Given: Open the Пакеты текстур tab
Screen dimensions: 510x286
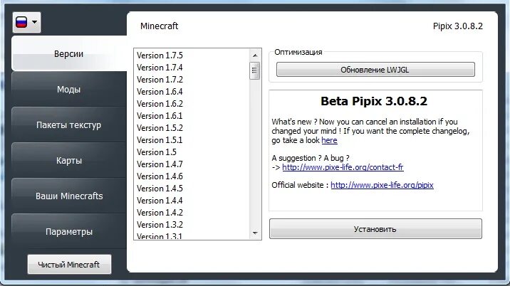Looking at the screenshot, I should pos(69,125).
